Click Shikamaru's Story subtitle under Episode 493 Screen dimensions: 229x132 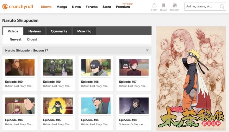click(x=132, y=124)
